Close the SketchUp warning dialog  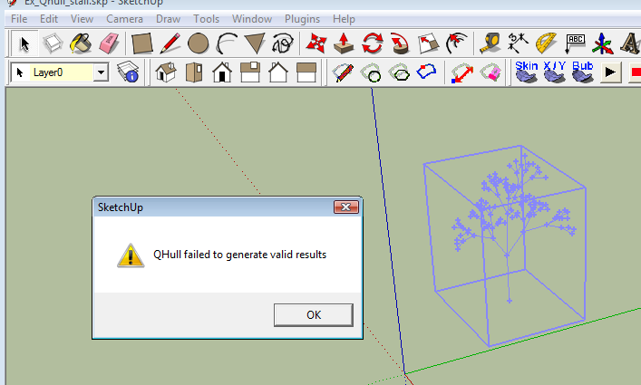(345, 207)
